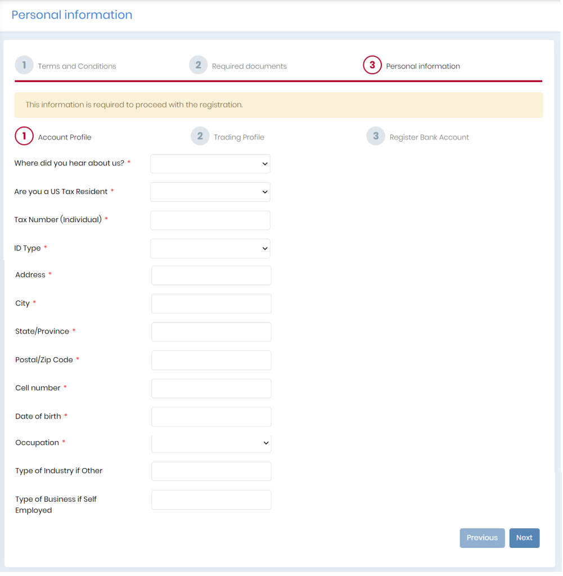Expand the US Tax Resident dropdown

(x=210, y=192)
